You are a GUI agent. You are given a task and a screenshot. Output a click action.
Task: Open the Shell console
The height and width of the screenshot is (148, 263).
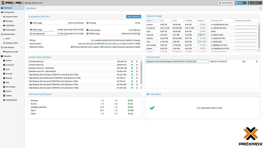click(x=8, y=39)
